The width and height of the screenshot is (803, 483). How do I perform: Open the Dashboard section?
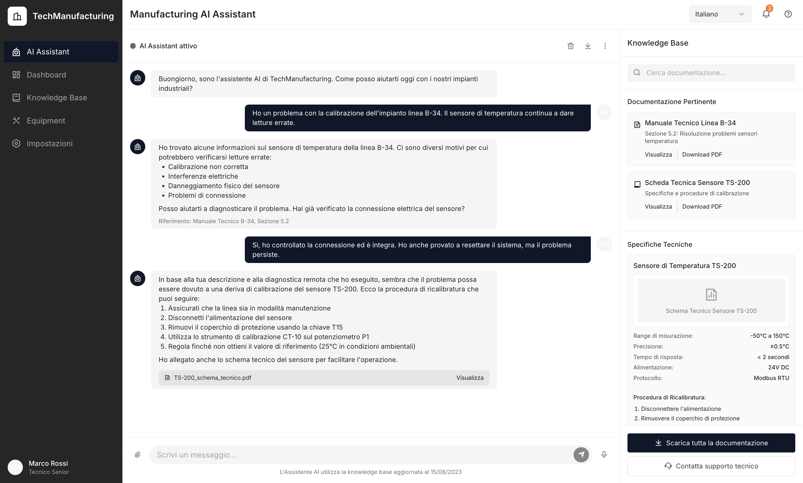[46, 75]
